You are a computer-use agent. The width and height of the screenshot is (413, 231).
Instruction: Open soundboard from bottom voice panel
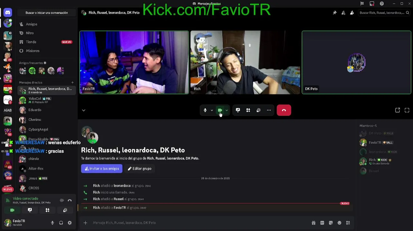tap(65, 210)
